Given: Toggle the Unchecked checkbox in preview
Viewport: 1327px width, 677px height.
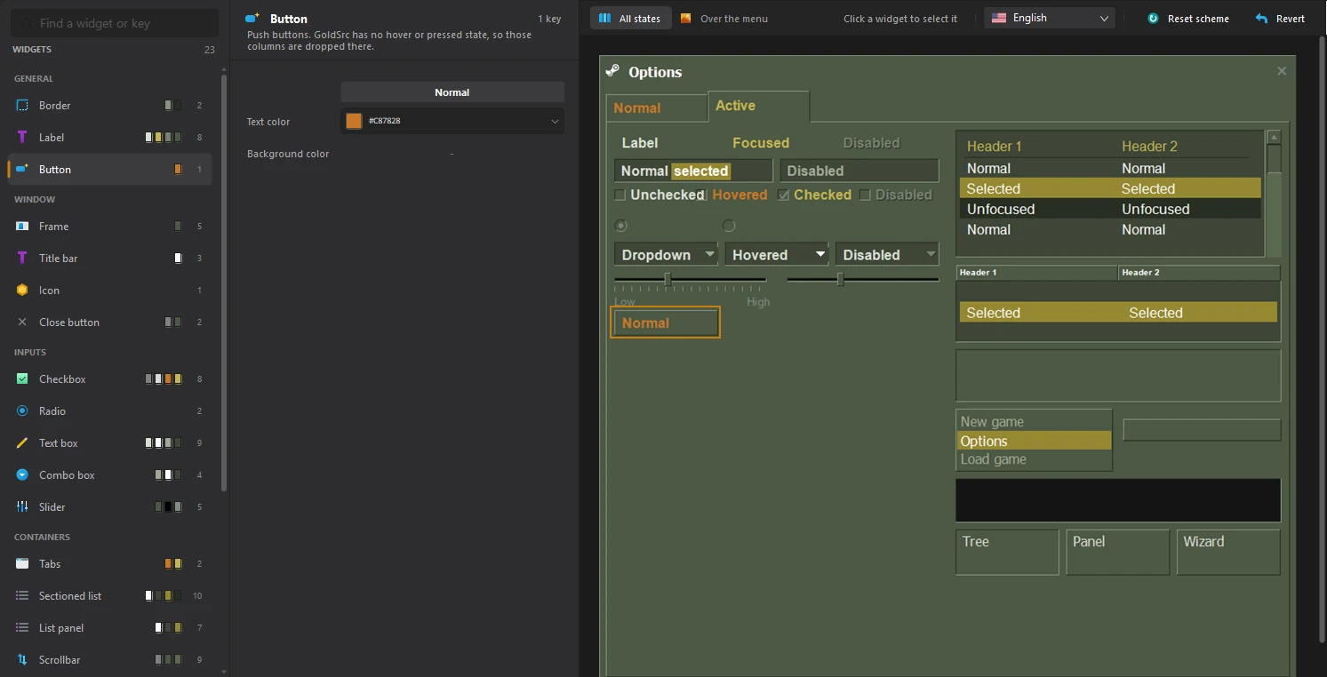Looking at the screenshot, I should [620, 195].
